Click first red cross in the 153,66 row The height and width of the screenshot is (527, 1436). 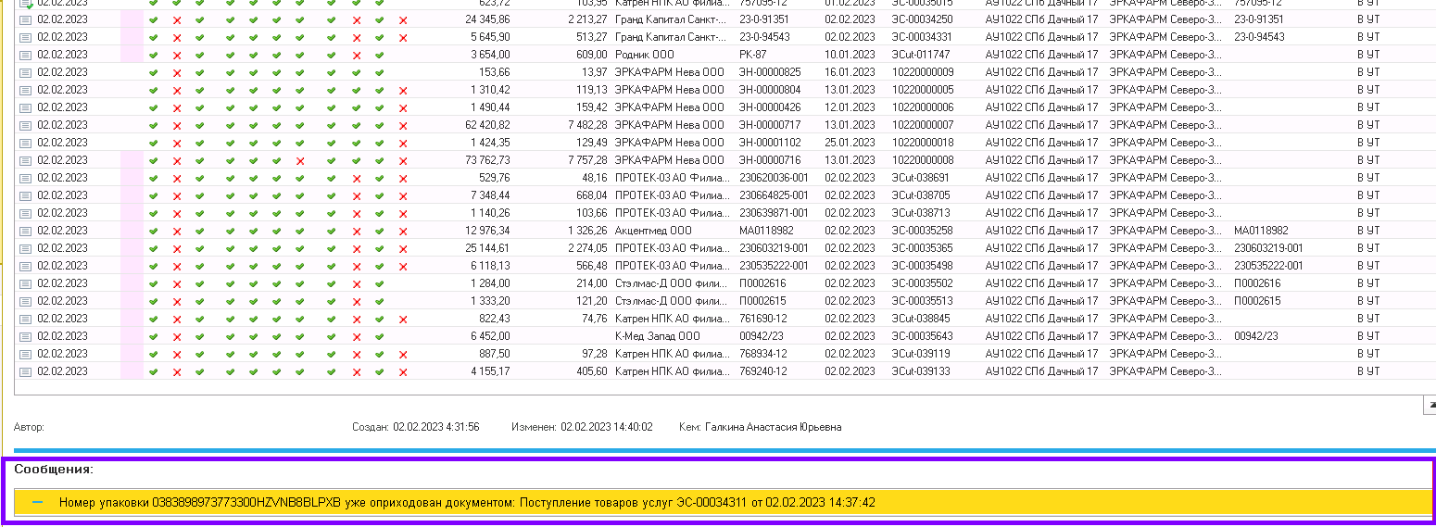(177, 72)
